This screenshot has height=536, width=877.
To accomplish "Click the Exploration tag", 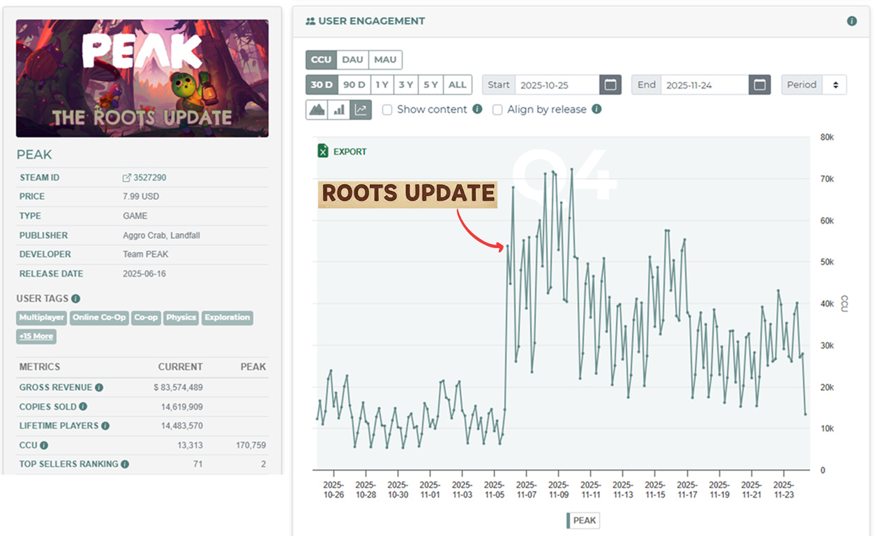I will 227,318.
